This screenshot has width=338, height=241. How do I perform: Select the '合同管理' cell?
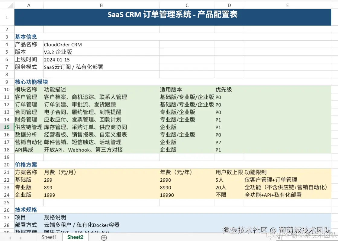[29, 112]
